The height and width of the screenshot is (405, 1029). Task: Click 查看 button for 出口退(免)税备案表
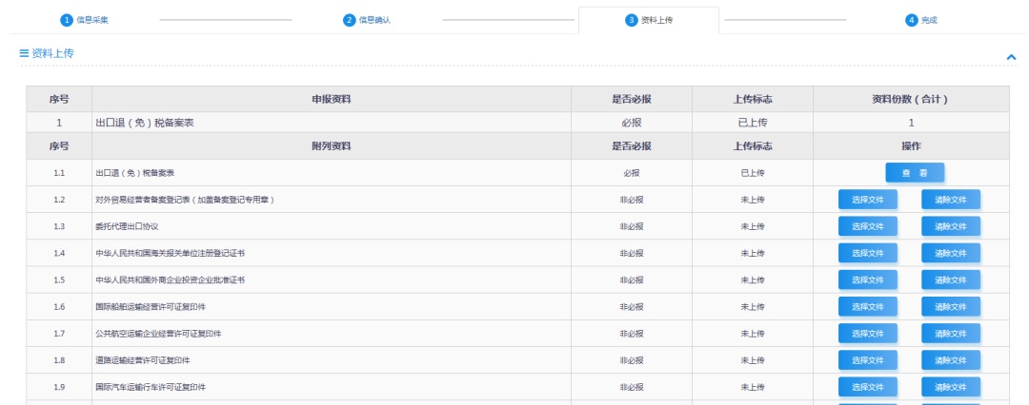(915, 173)
